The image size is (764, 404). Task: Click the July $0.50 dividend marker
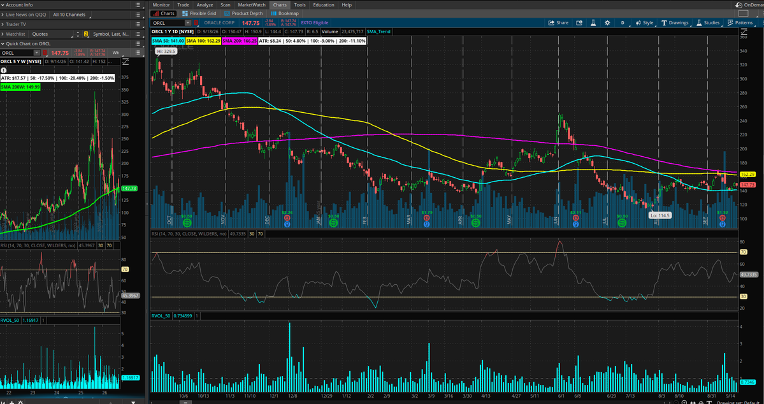click(x=622, y=223)
